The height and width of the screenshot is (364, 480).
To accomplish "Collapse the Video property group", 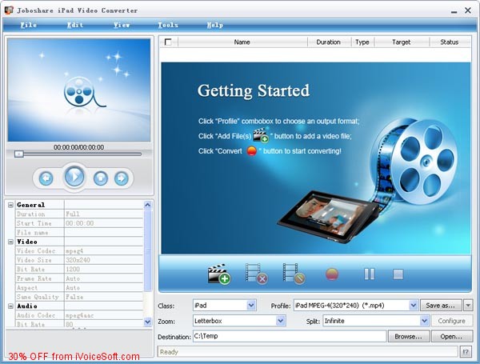I will (x=10, y=242).
